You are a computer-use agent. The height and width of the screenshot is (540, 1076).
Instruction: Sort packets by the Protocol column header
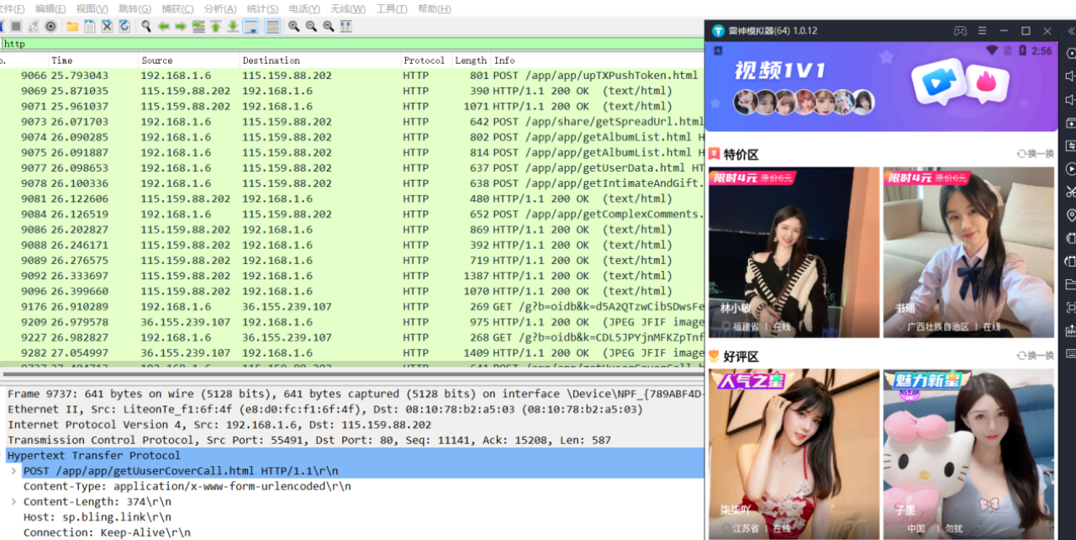pos(425,61)
